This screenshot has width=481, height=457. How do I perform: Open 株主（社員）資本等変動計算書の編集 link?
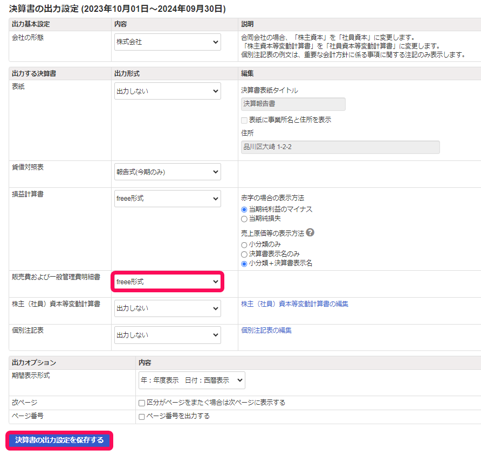pos(295,304)
